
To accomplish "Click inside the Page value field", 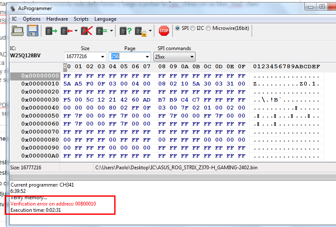I will tap(126, 56).
